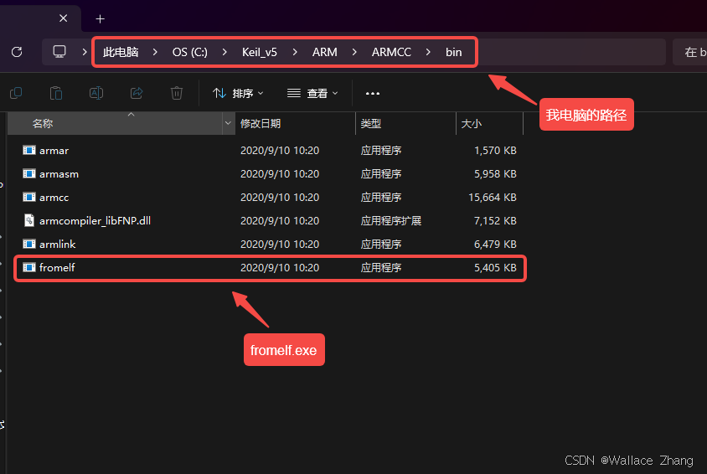This screenshot has height=474, width=707.
Task: Expand chevron after ARM breadcrumb
Action: (x=354, y=52)
